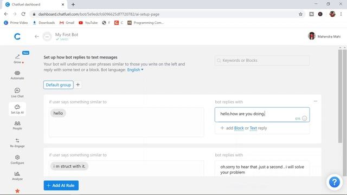Open the Configure settings section
This screenshot has height=195, width=347.
(17, 160)
